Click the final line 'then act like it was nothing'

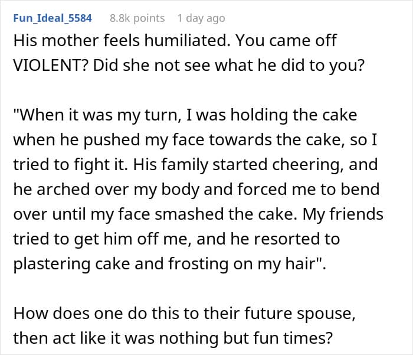click(x=173, y=338)
